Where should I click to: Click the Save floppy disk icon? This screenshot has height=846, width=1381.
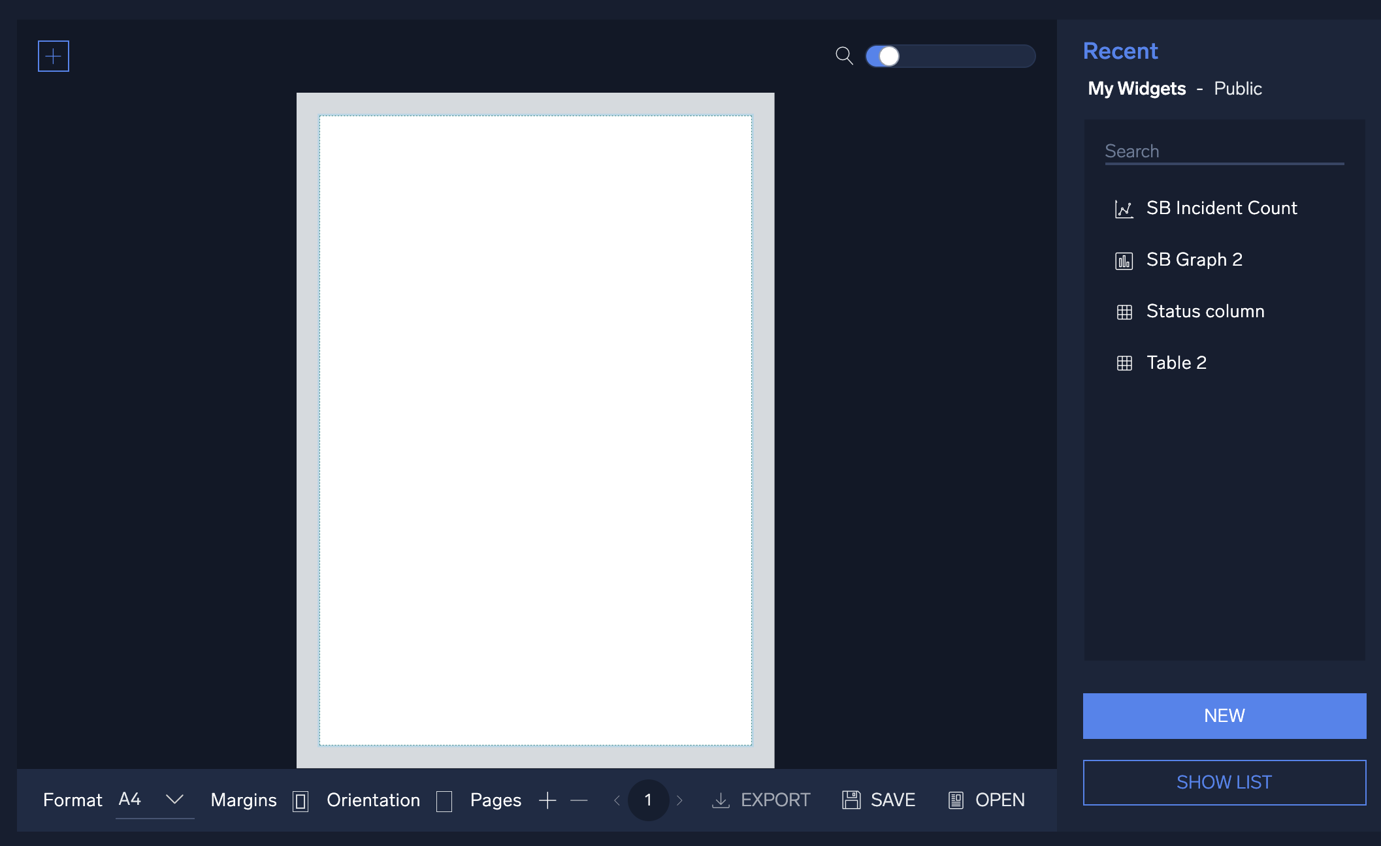851,800
